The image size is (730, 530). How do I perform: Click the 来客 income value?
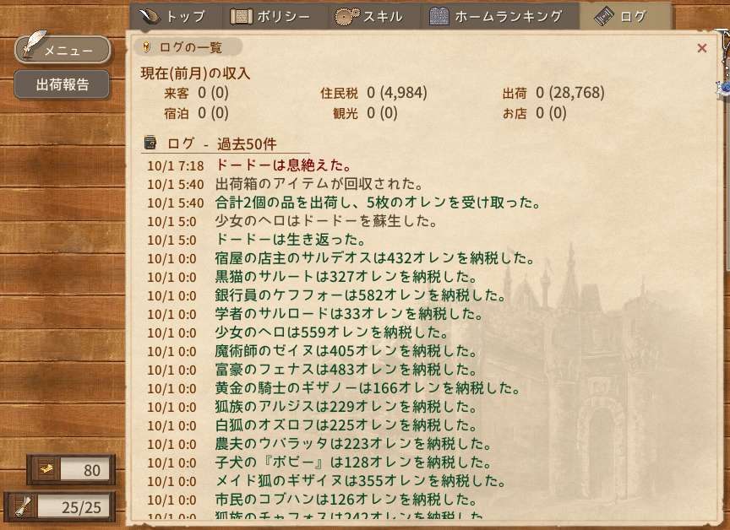tap(213, 93)
